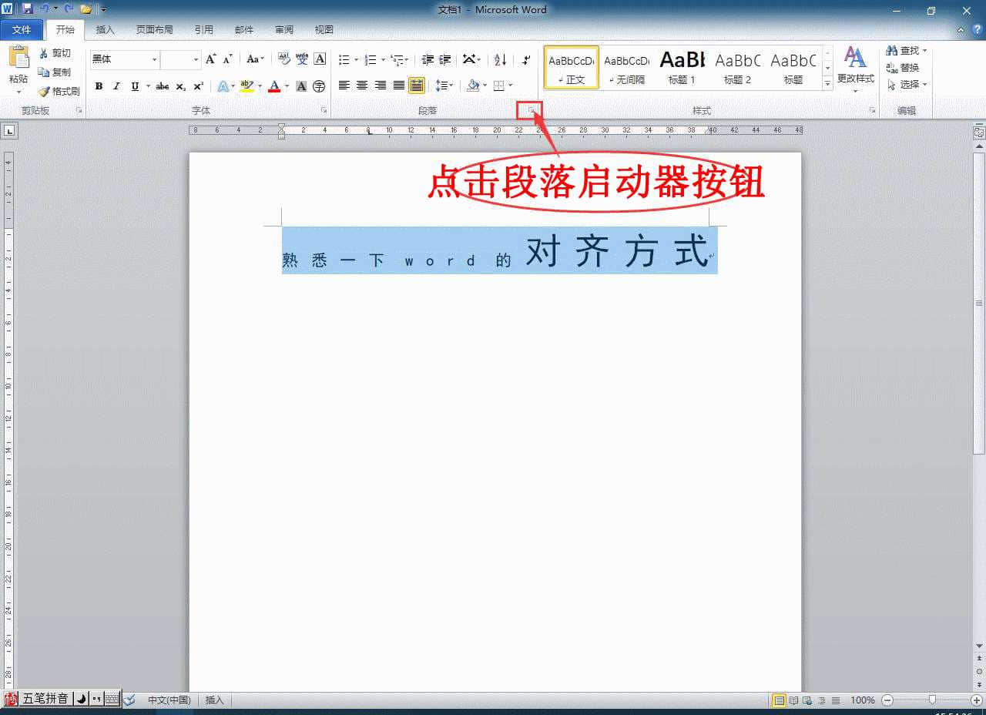The image size is (986, 715).
Task: Switch to the 插入 ribbon tab
Action: [105, 30]
